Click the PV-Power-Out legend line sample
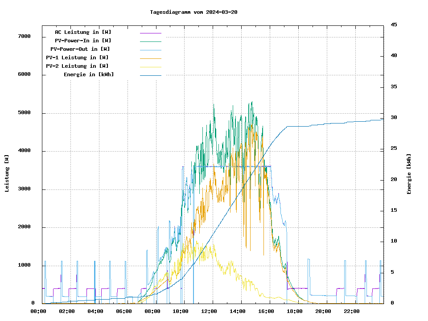 tap(150, 50)
